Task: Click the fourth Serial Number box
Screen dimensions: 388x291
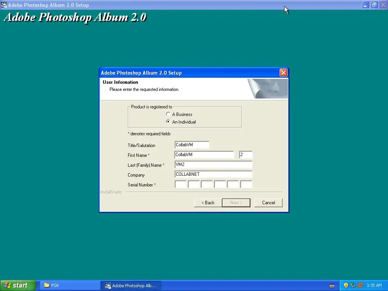Action: click(x=220, y=185)
